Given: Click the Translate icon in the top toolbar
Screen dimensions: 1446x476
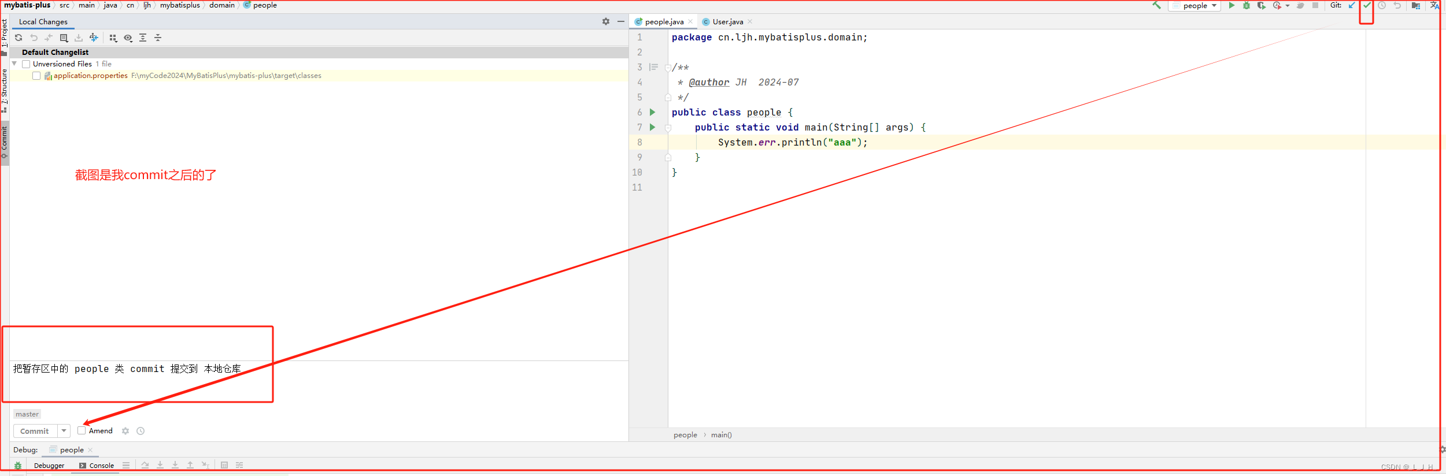Looking at the screenshot, I should tap(1434, 5).
